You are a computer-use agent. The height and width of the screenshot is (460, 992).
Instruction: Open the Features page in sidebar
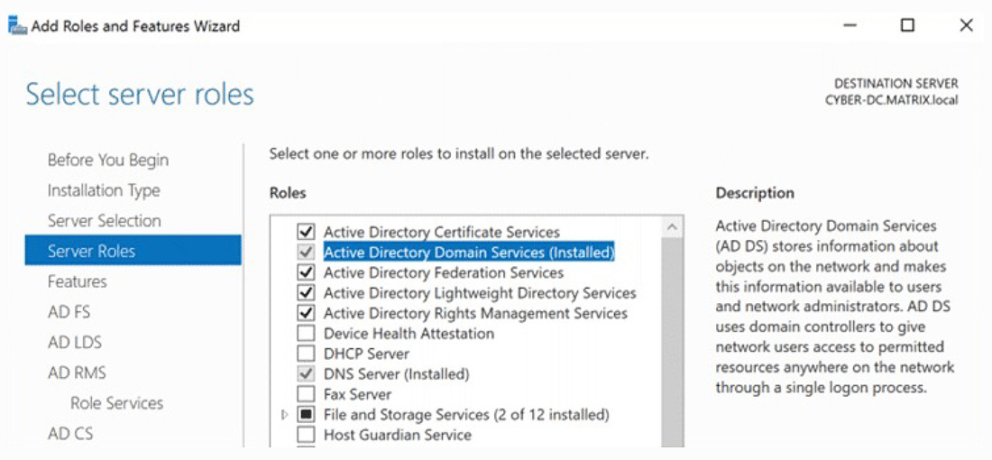pyautogui.click(x=77, y=281)
